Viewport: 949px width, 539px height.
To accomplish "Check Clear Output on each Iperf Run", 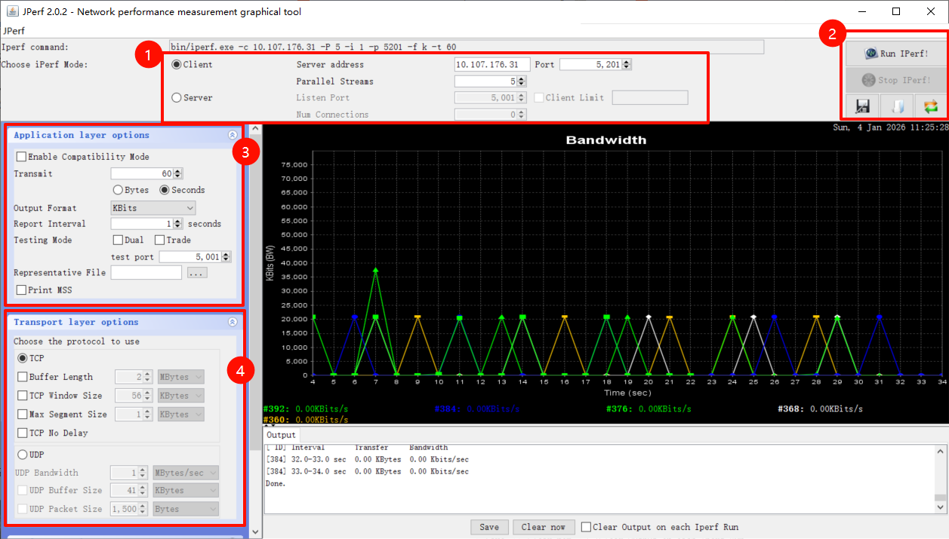I will pyautogui.click(x=587, y=527).
